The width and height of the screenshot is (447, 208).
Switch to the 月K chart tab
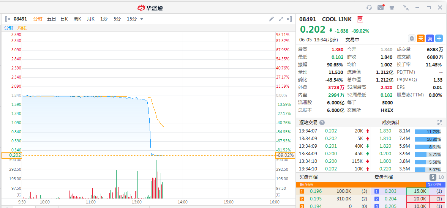click(x=91, y=19)
